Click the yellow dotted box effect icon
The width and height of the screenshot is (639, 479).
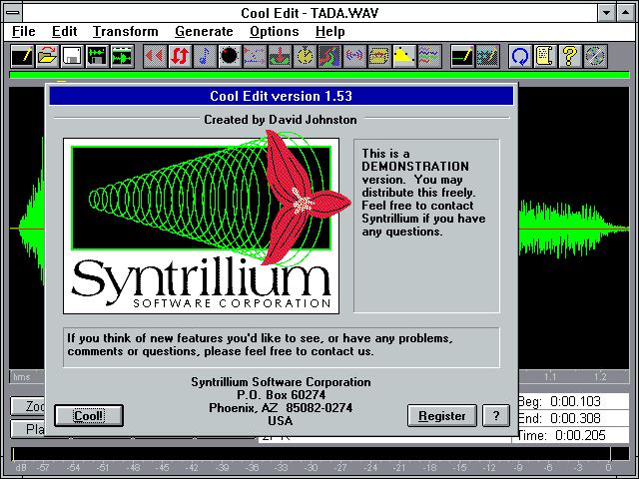pos(379,56)
